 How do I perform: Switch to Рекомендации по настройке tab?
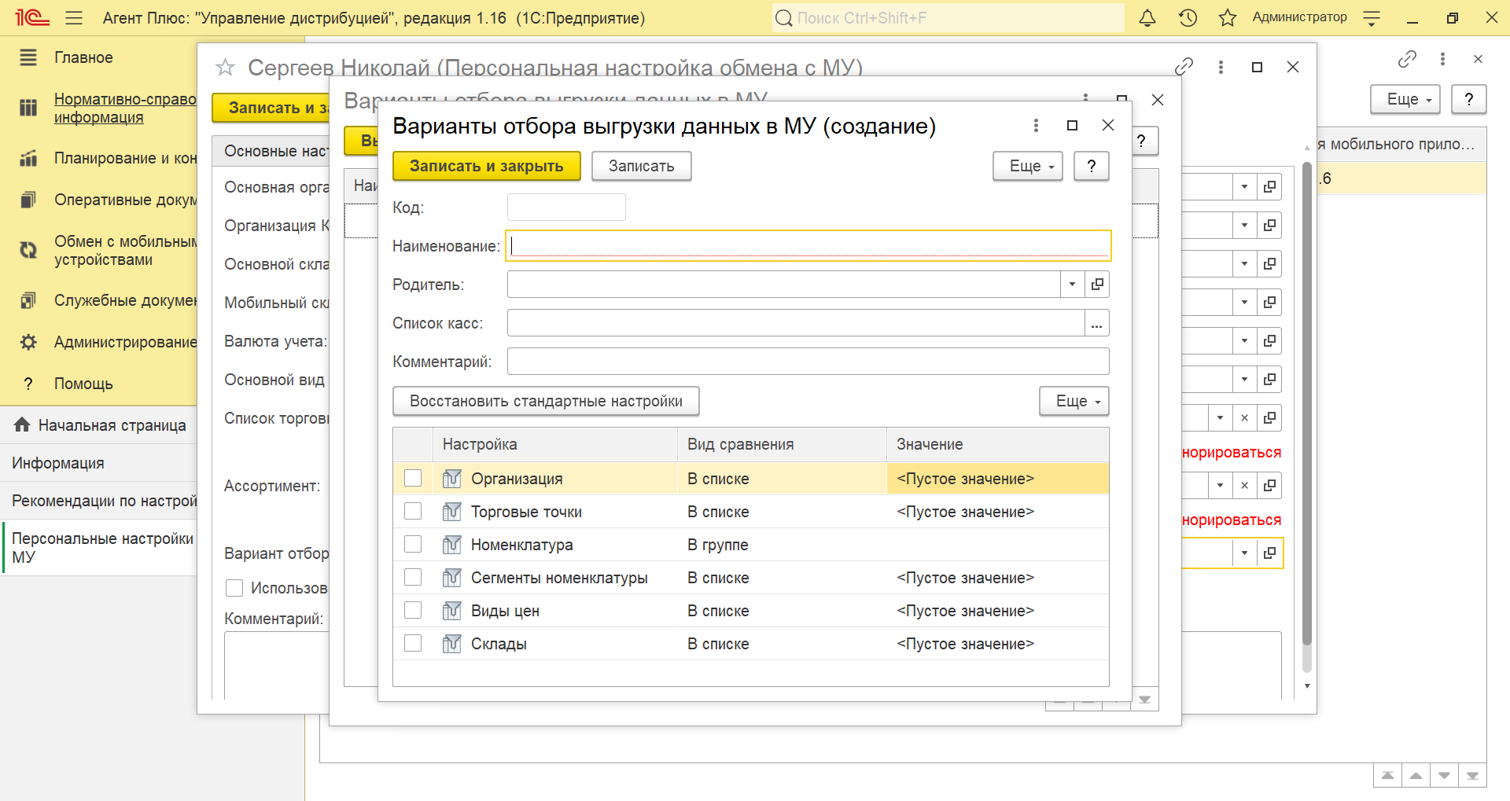click(x=98, y=501)
